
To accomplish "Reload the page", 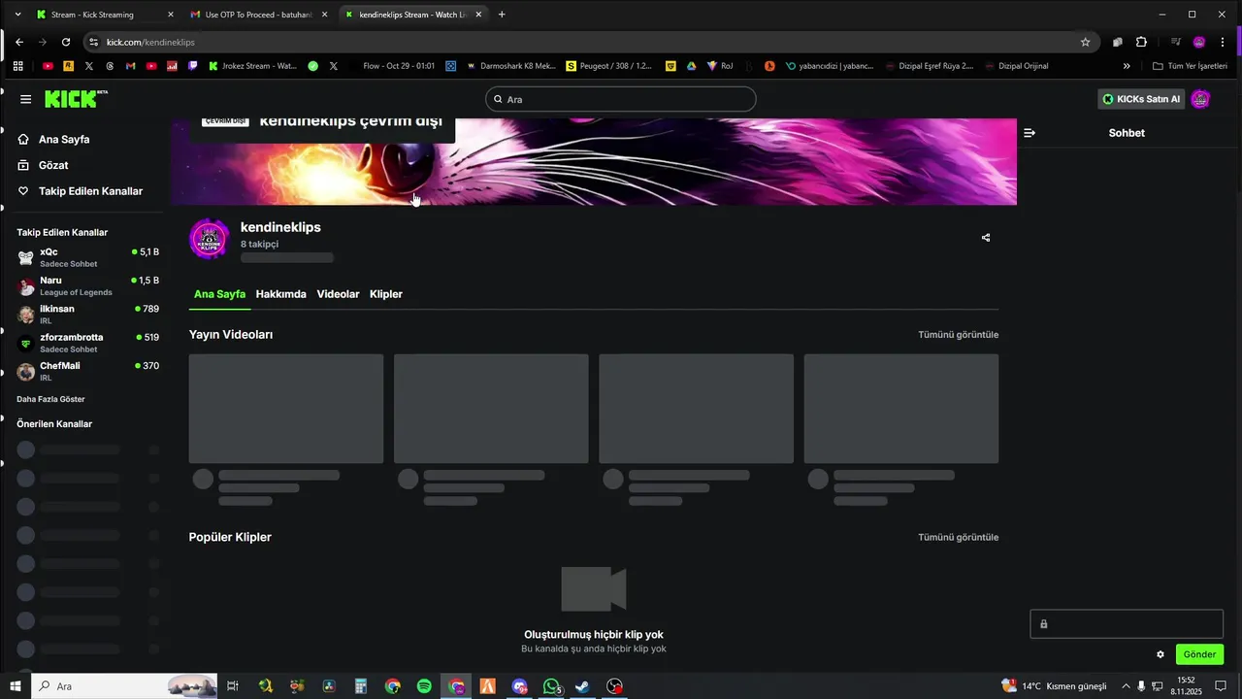I will (x=66, y=42).
